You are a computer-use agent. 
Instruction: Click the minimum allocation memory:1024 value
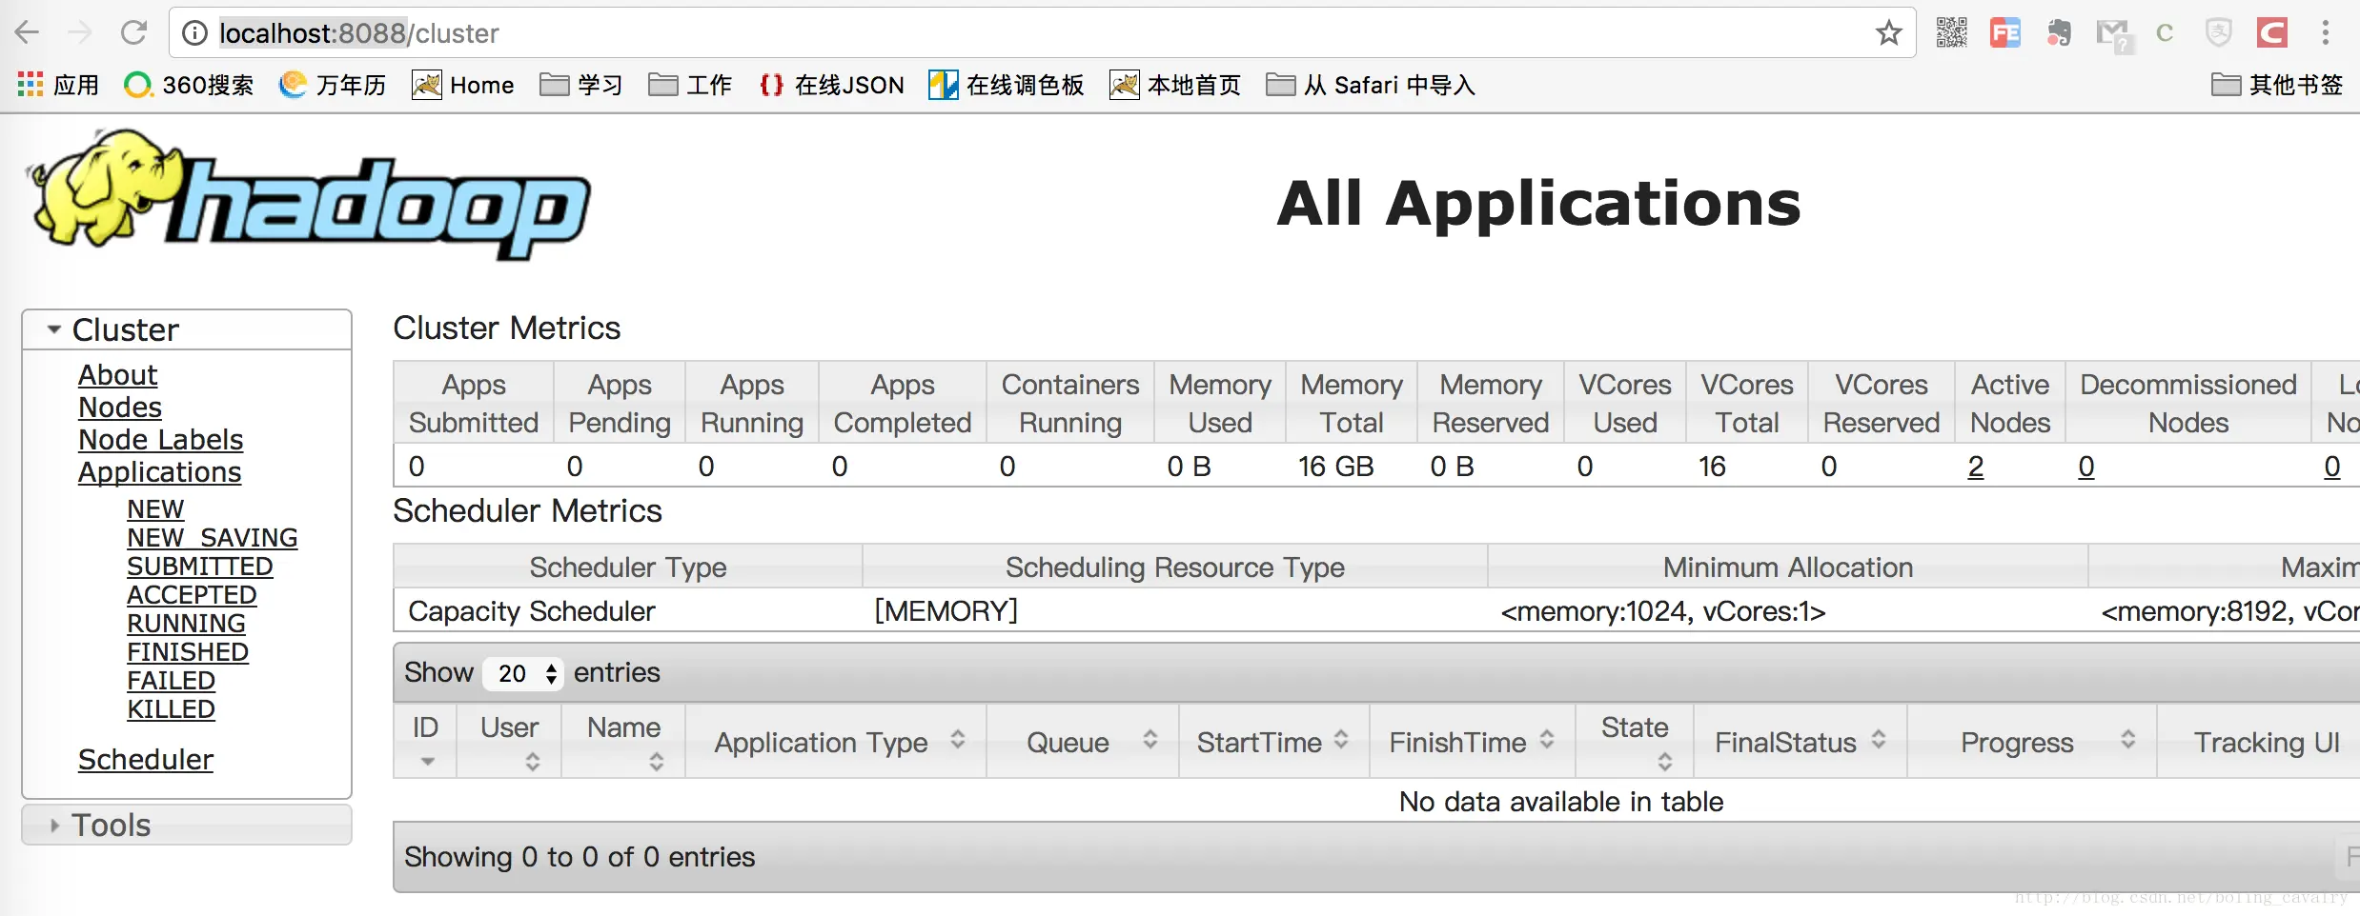tap(1663, 611)
